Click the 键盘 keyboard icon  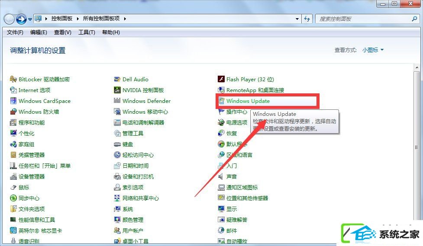tap(117, 144)
